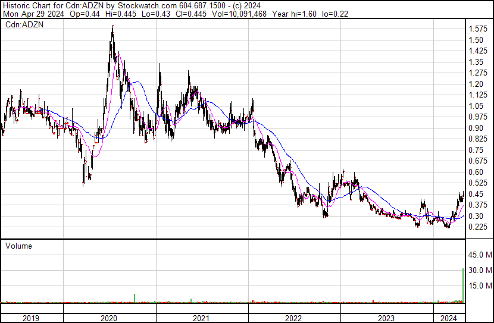Click the 1.575 price axis label
This screenshot has height=323, width=494.
(x=478, y=29)
